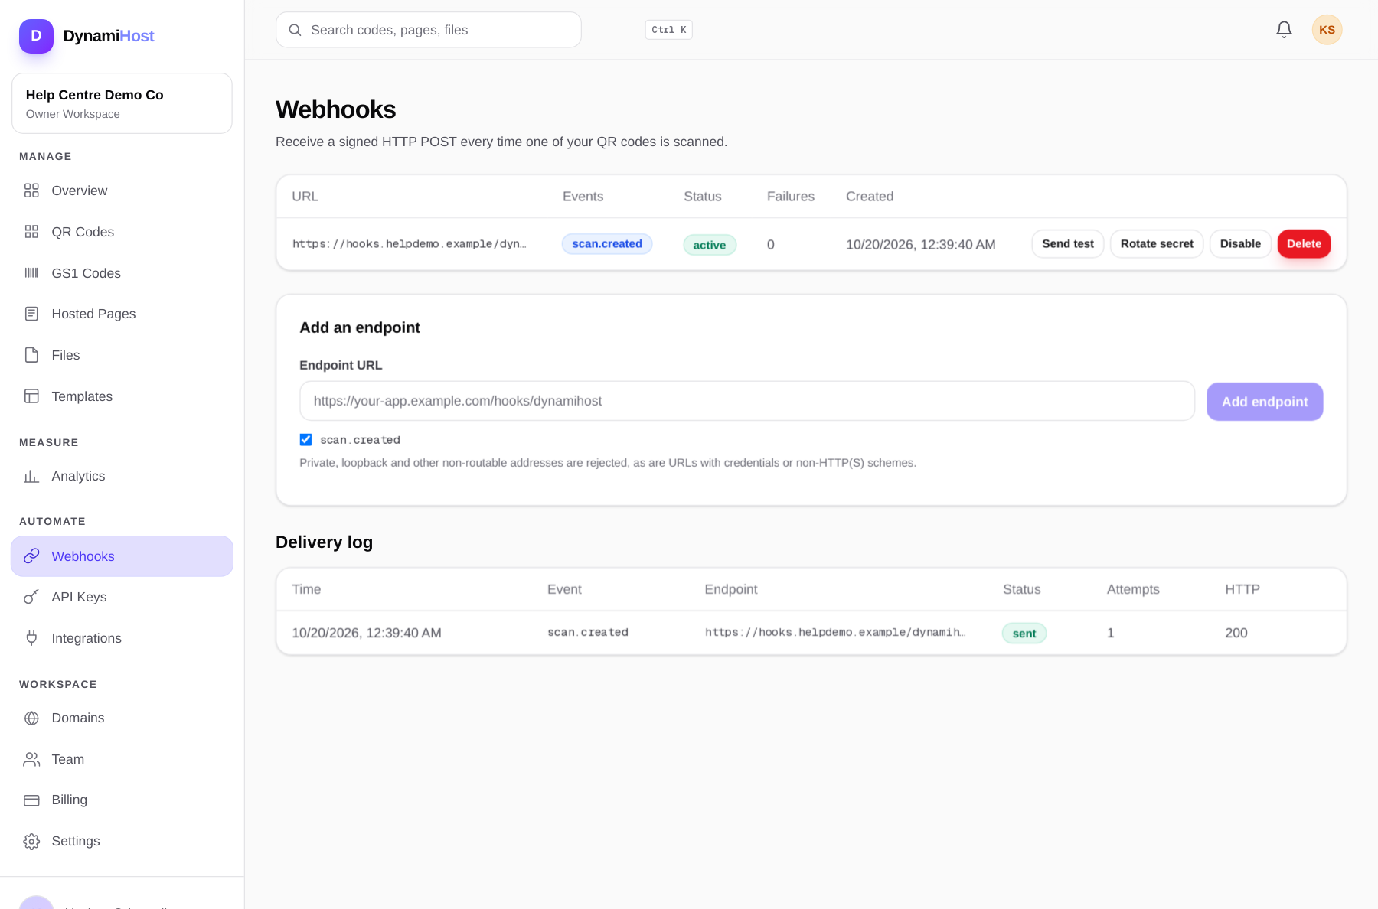This screenshot has width=1378, height=909.
Task: Delete the helpdemo webhook
Action: (1304, 244)
